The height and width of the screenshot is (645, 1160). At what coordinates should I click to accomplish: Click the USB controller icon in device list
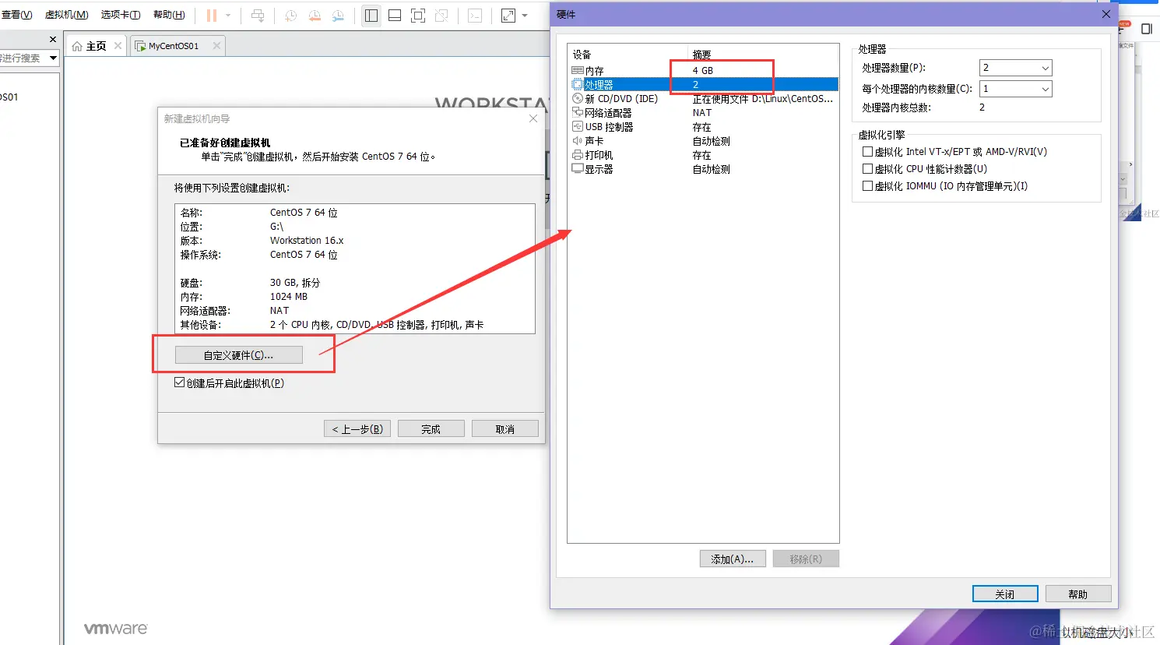578,127
